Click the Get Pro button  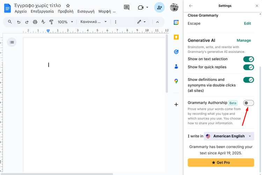pos(221,162)
